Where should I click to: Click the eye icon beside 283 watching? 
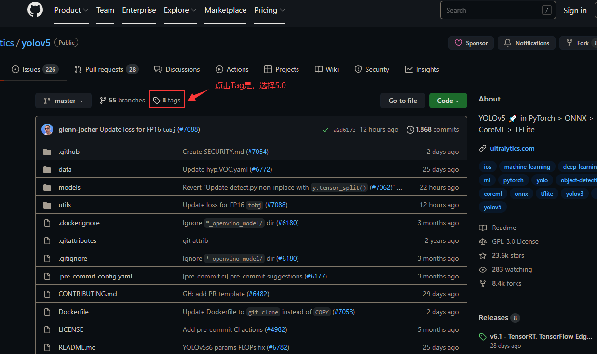point(483,270)
